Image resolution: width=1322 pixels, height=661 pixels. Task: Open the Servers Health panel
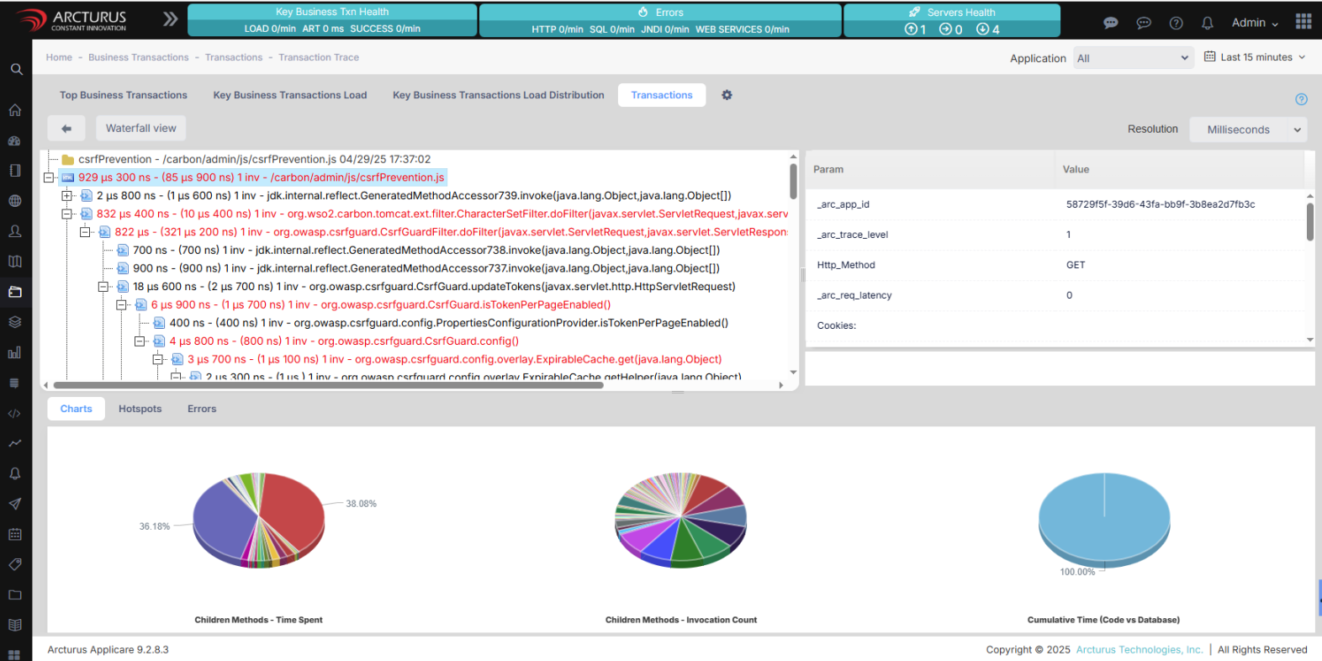point(952,20)
